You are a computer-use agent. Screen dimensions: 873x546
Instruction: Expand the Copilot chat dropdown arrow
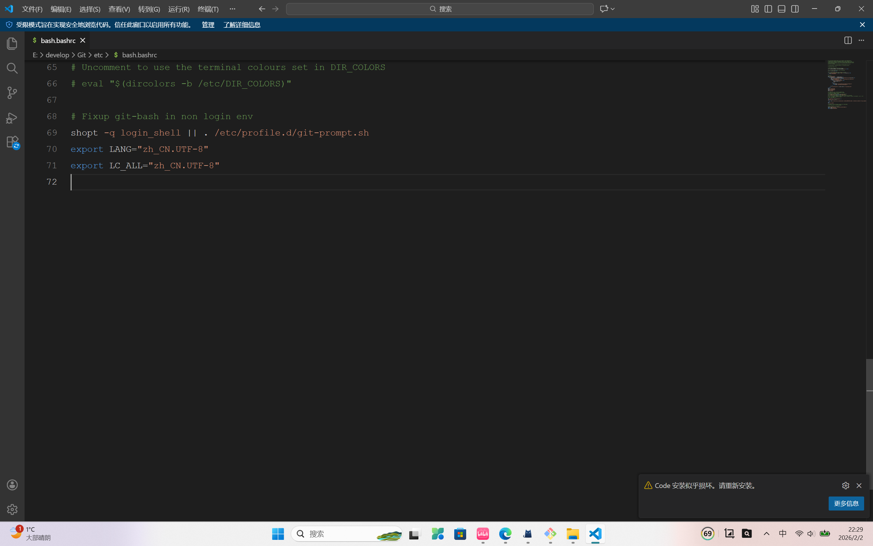point(612,9)
